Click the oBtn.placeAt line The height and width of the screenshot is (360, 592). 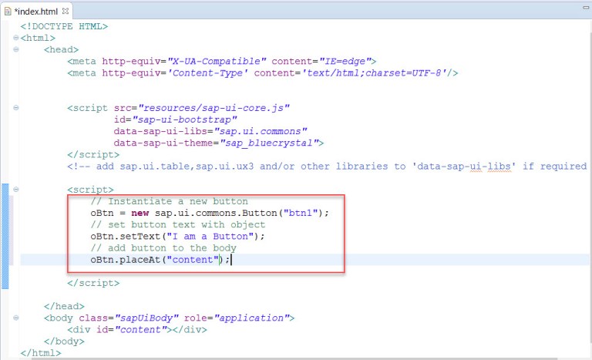(x=160, y=260)
